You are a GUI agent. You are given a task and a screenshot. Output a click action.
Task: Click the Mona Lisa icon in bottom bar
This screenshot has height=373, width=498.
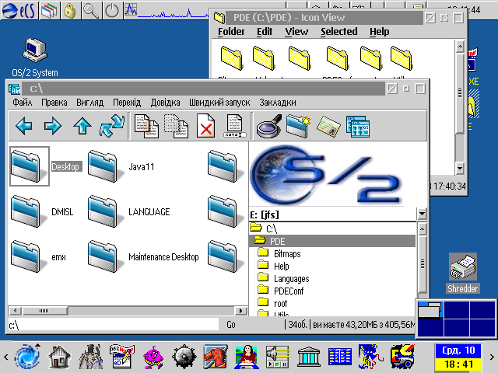[x=247, y=357]
